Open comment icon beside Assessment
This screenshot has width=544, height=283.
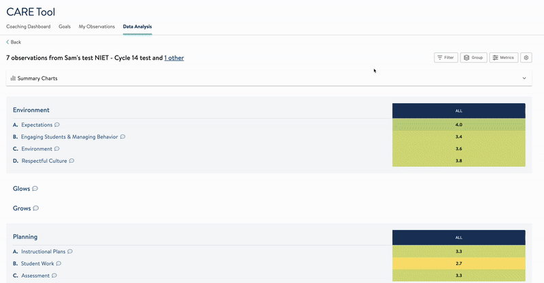(54, 276)
